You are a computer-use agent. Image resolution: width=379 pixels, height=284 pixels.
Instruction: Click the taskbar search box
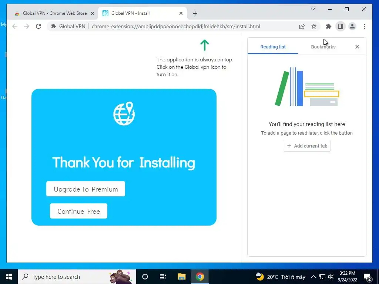click(x=77, y=277)
